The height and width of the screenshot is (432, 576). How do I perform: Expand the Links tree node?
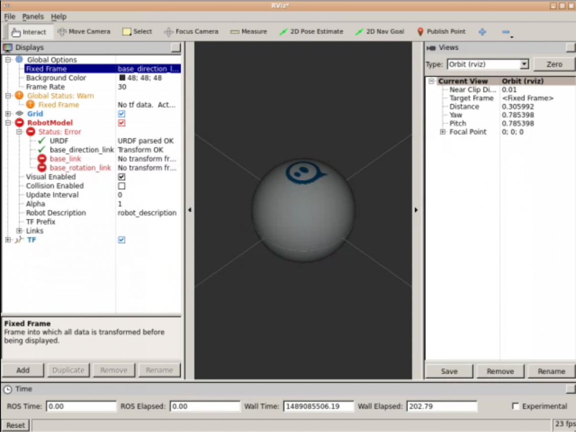coord(19,231)
